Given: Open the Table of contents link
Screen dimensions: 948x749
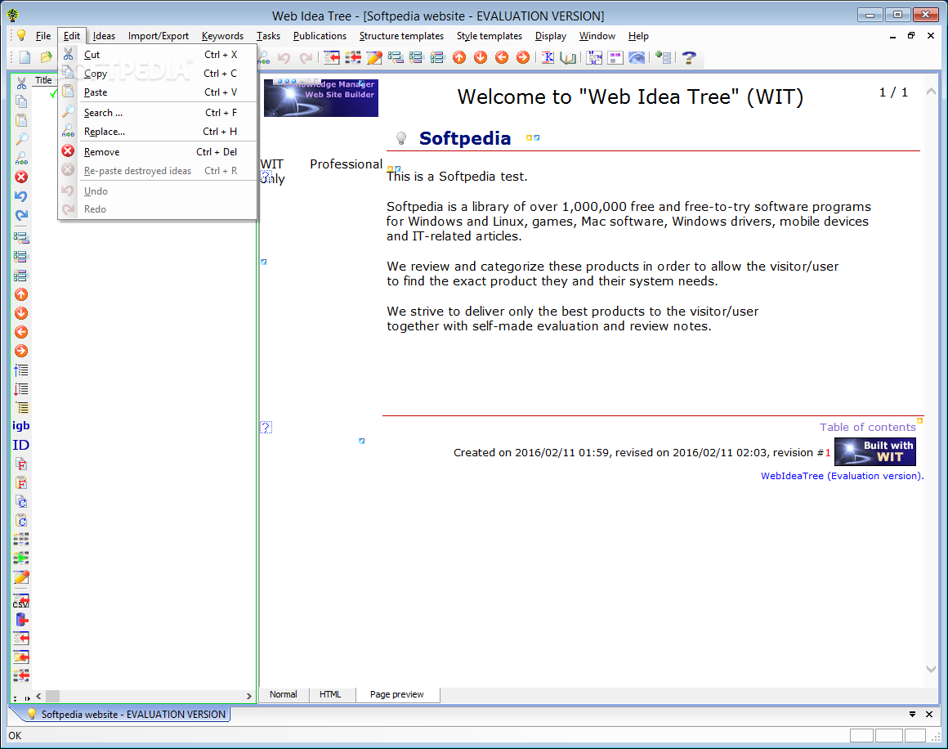Looking at the screenshot, I should point(868,427).
